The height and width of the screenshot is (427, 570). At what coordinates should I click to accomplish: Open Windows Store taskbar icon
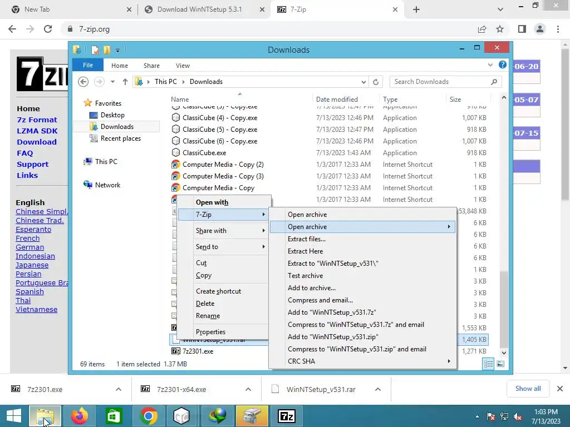coord(114,416)
